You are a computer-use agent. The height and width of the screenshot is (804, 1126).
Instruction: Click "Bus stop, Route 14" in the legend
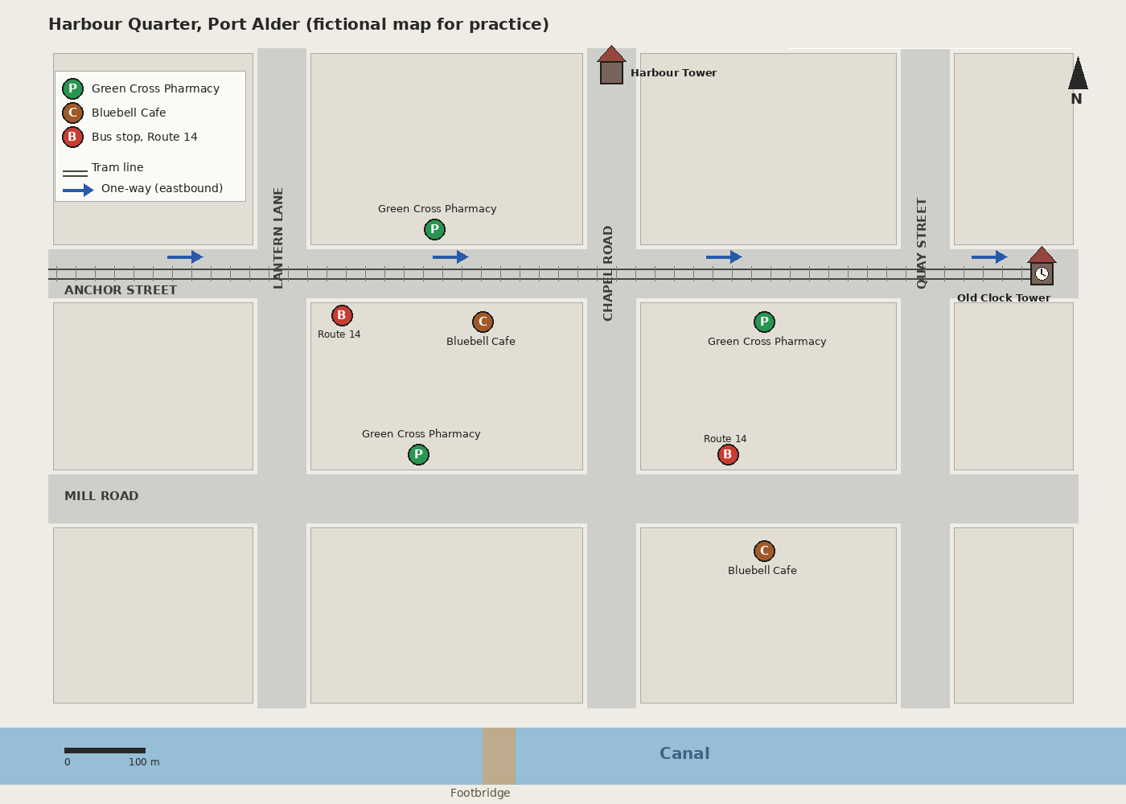(x=145, y=137)
